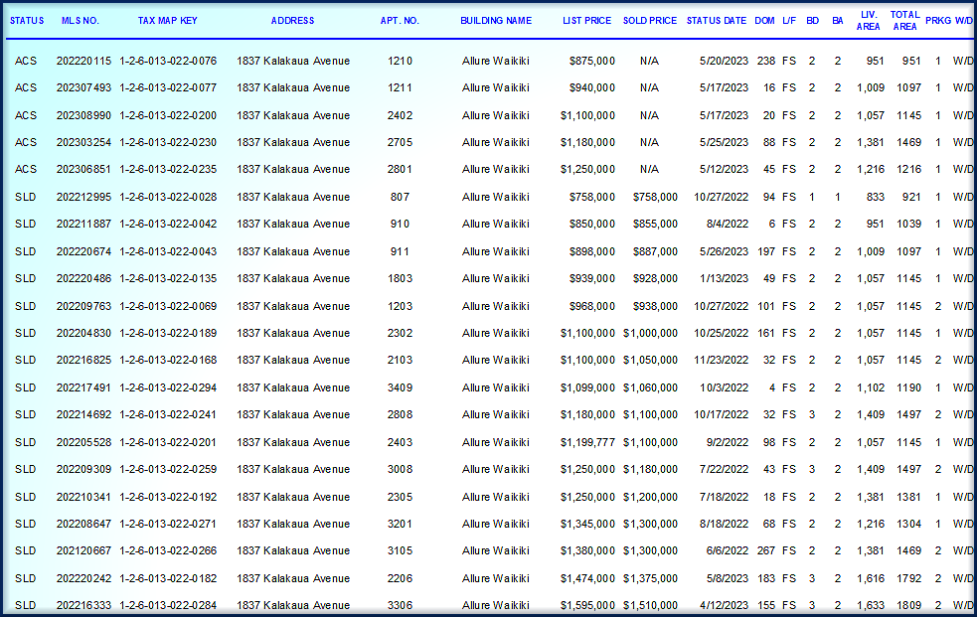Click the $1,199,777 list price cell
This screenshot has height=617, width=977.
pyautogui.click(x=587, y=443)
